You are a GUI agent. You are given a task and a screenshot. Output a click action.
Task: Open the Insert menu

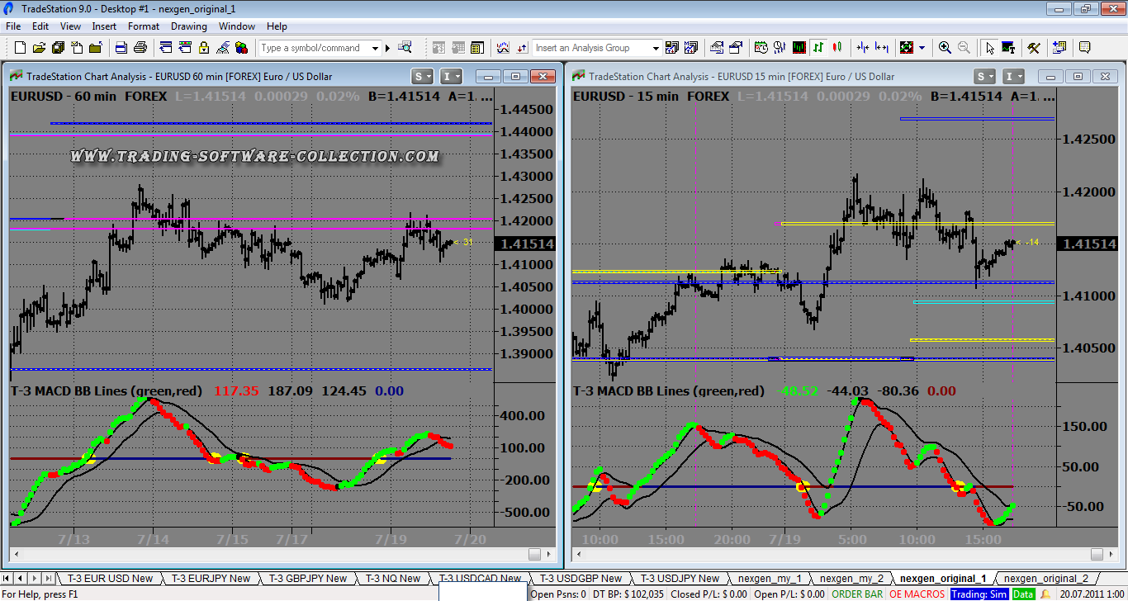[x=104, y=26]
